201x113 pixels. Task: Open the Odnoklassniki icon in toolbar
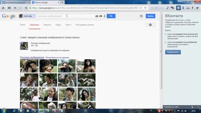tap(183, 8)
